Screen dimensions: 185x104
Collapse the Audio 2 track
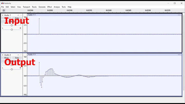pos(18,55)
